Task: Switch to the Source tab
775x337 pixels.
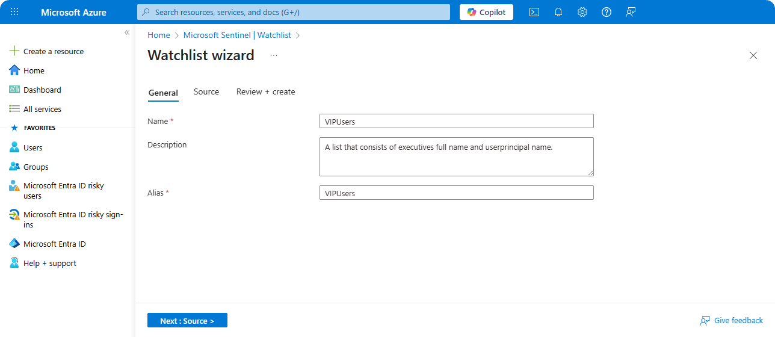Action: click(206, 92)
